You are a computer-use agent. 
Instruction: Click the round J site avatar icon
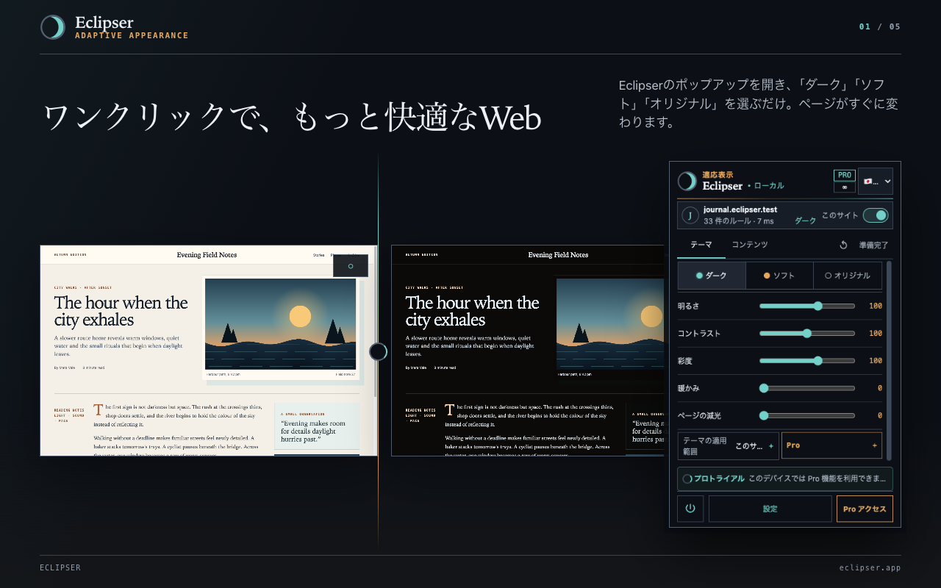point(690,215)
